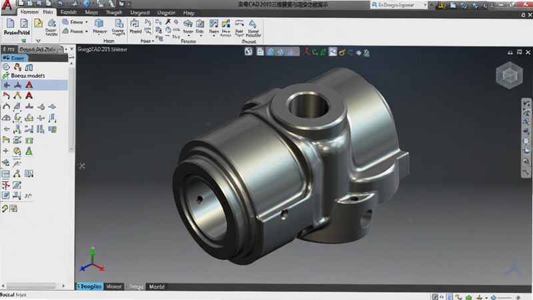Click the highlighted white-boxed viewport toolbar icon
Screen dimensions: 533x300
[332, 52]
